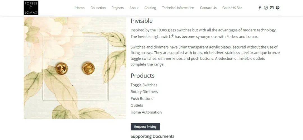Open the Pinterest icon link
This screenshot has height=140, width=303.
277,8
